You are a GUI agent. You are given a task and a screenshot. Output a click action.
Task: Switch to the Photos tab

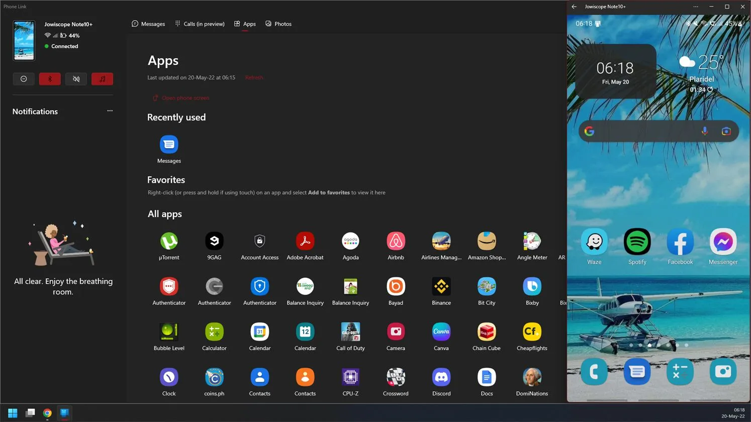click(278, 24)
